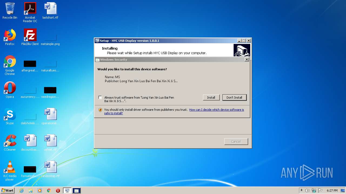Click the volume speaker tray icon

[307, 190]
